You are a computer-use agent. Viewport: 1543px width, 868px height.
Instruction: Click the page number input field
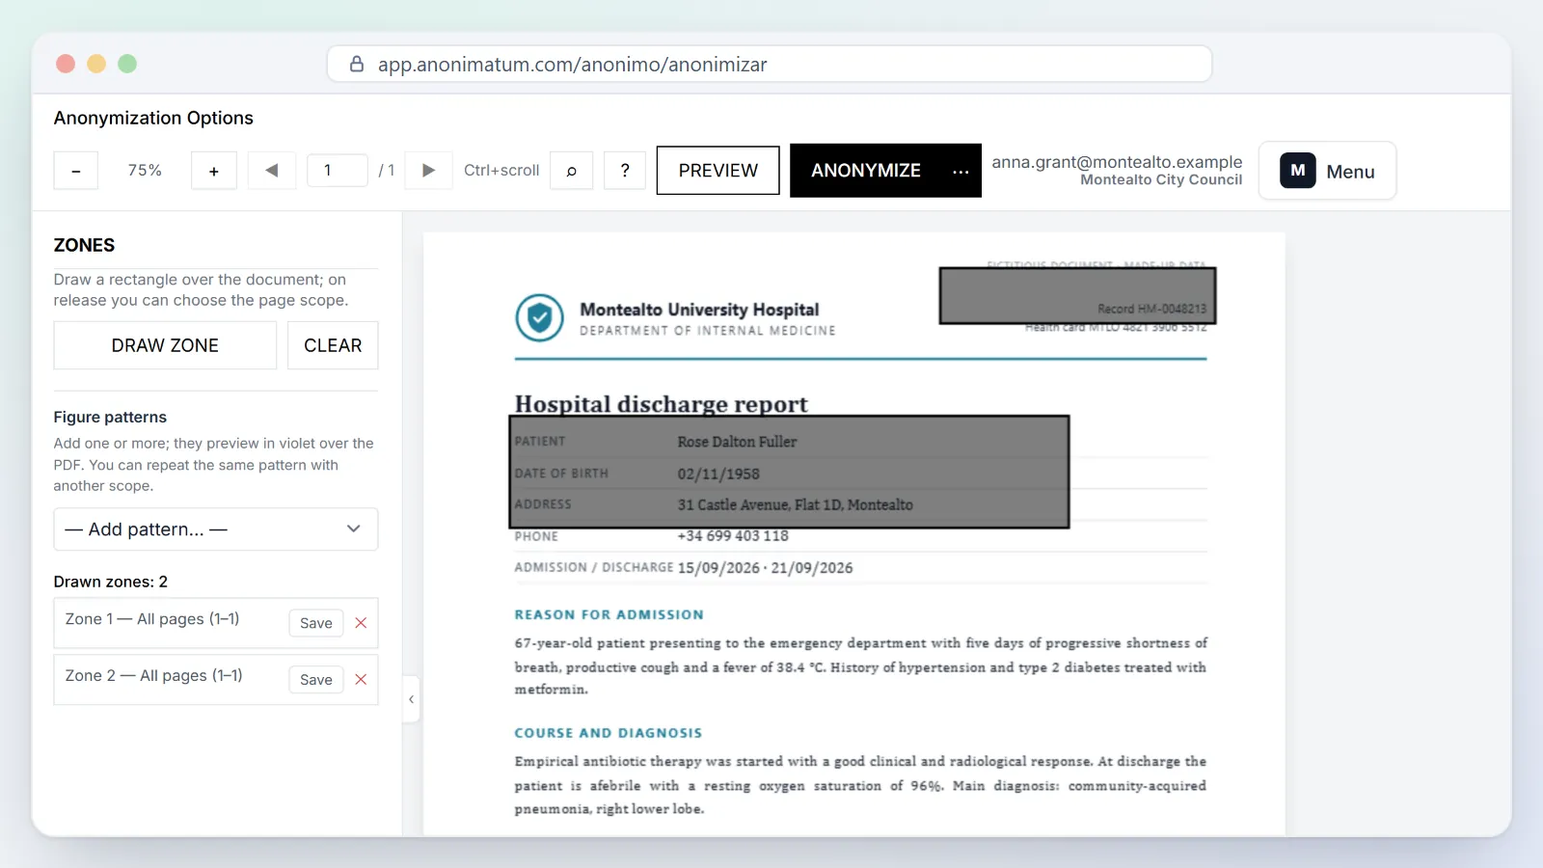click(338, 171)
